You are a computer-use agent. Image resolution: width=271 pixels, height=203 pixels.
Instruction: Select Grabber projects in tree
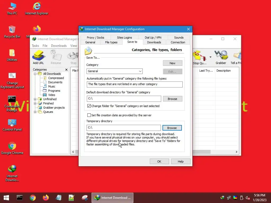tap(54, 108)
